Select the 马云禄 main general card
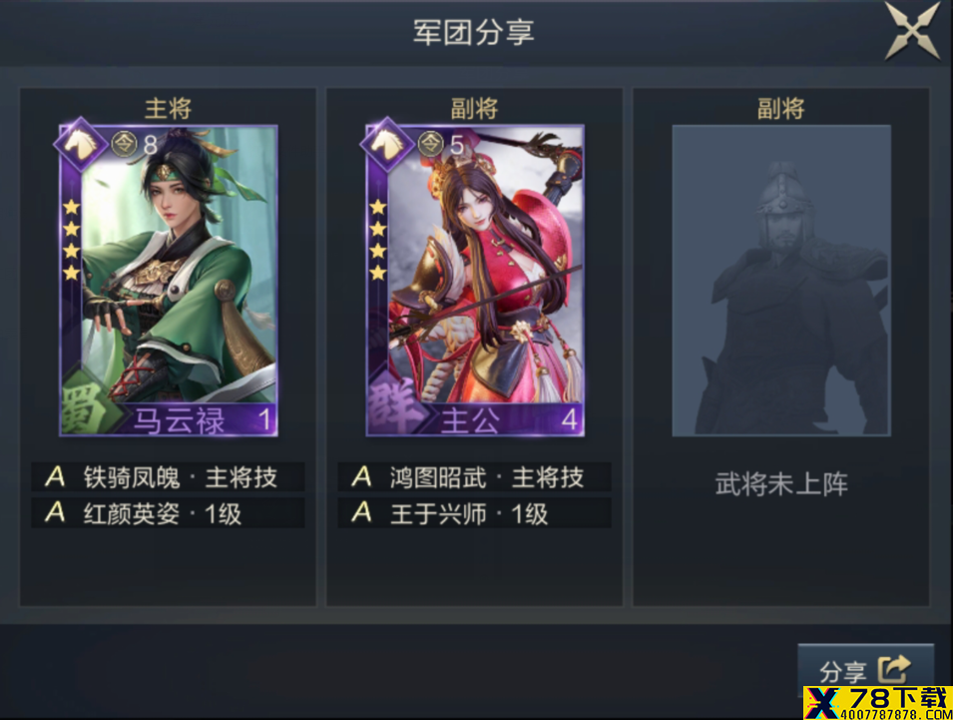The height and width of the screenshot is (720, 953). tap(169, 281)
